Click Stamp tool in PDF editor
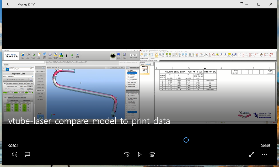The image size is (279, 167). (261, 55)
